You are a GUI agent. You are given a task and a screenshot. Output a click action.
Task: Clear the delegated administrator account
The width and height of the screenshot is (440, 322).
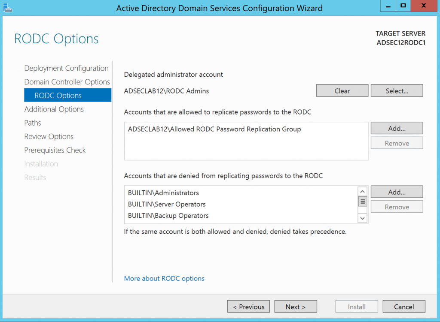[x=342, y=90]
